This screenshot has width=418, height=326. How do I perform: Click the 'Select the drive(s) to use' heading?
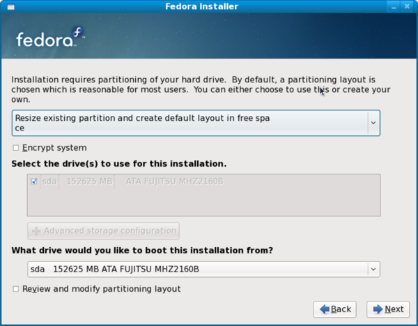pos(119,163)
